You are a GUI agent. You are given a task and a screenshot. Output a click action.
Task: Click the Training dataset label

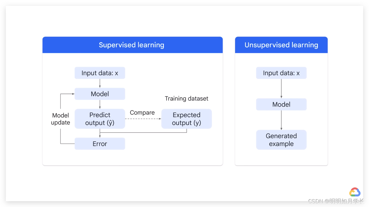[x=187, y=99]
